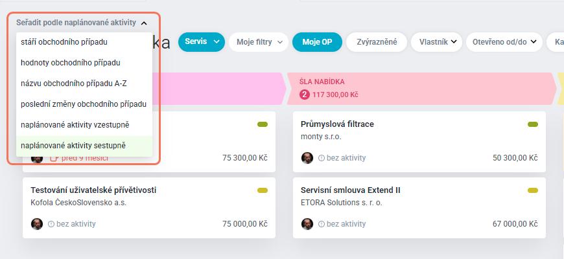
Task: Open 'Testování uživatelské přívětivosti' deal card
Action: [x=149, y=208]
